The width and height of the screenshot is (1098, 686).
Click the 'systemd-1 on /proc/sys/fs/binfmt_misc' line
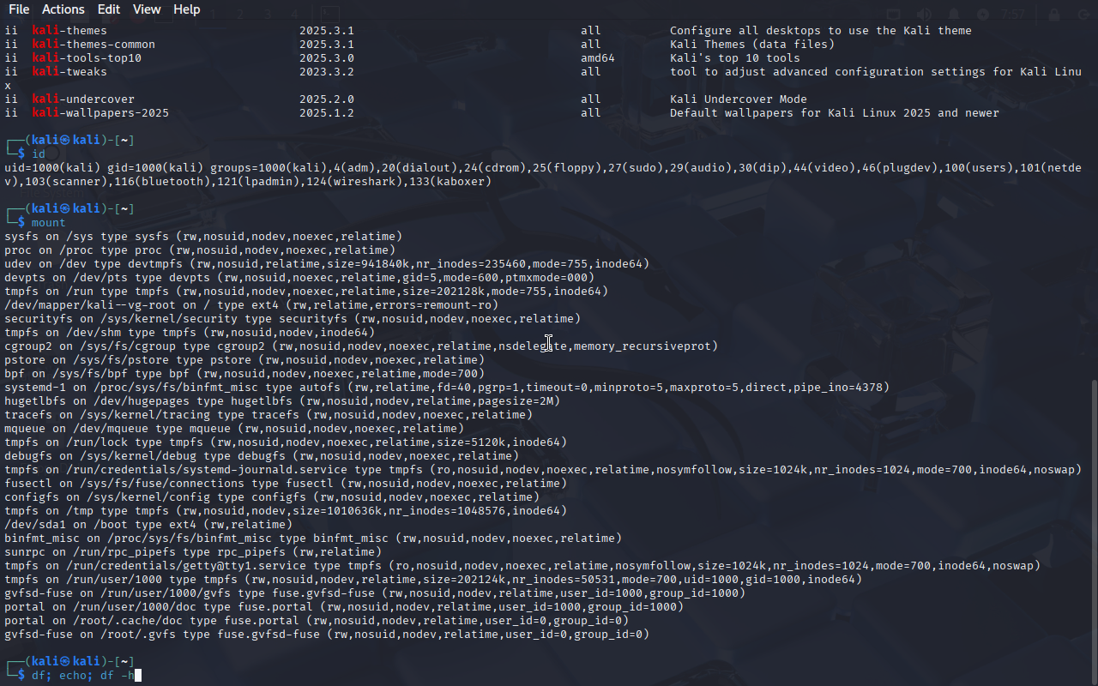[447, 388]
